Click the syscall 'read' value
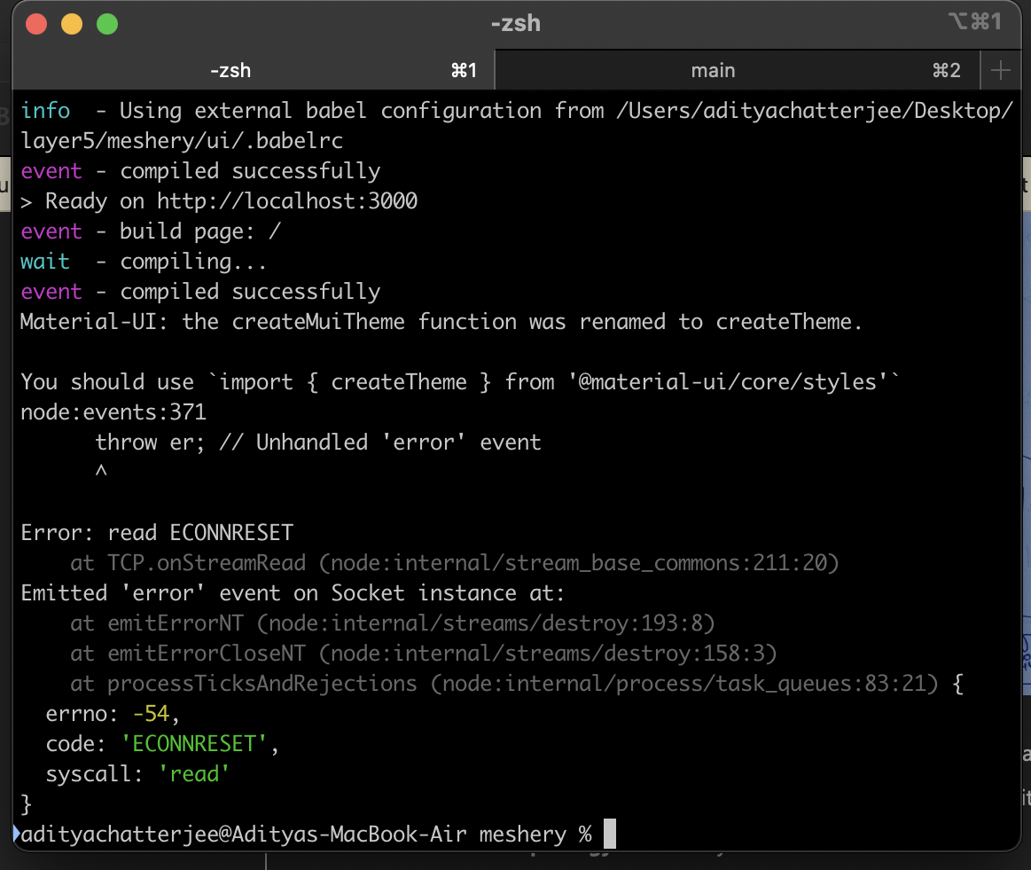 (192, 773)
